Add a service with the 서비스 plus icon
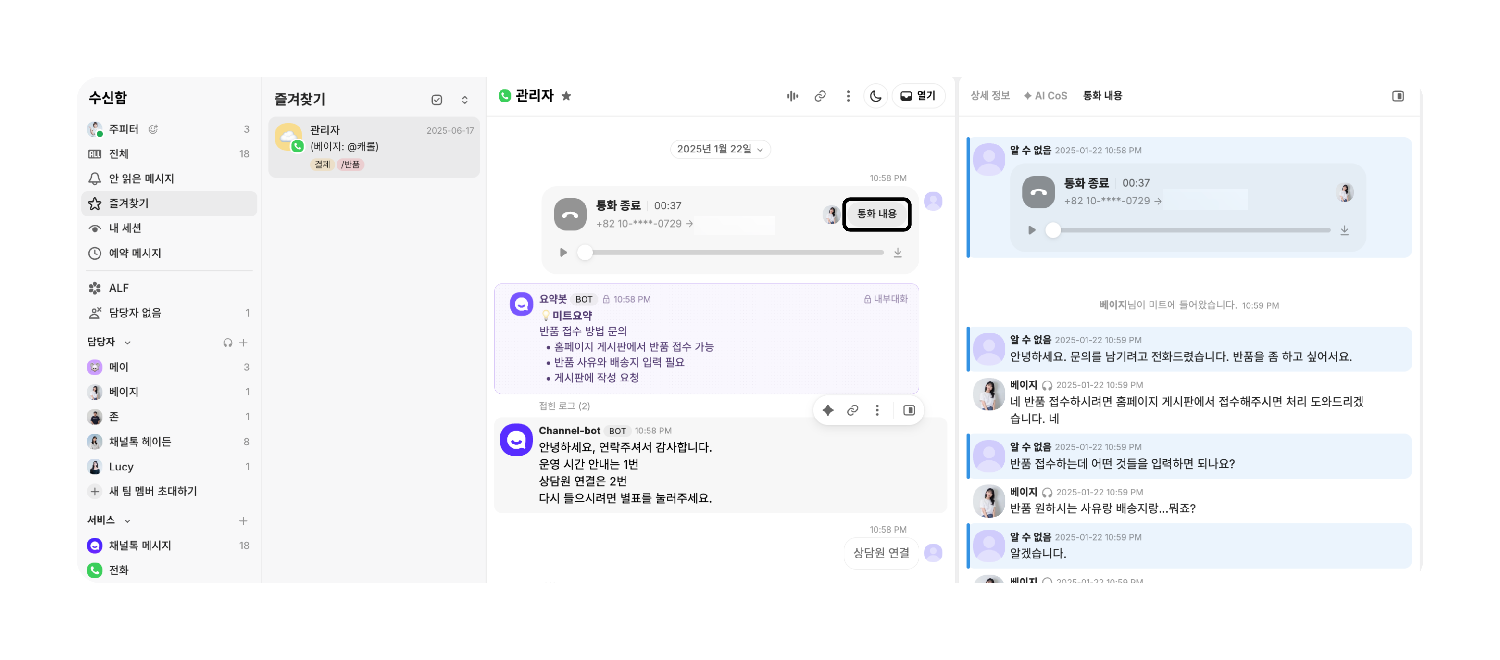Screen dimensions: 1500x660 click(x=243, y=521)
